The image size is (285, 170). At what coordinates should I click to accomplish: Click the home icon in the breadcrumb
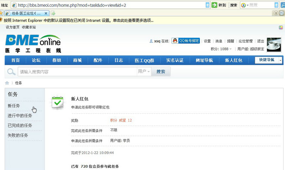tap(7, 83)
